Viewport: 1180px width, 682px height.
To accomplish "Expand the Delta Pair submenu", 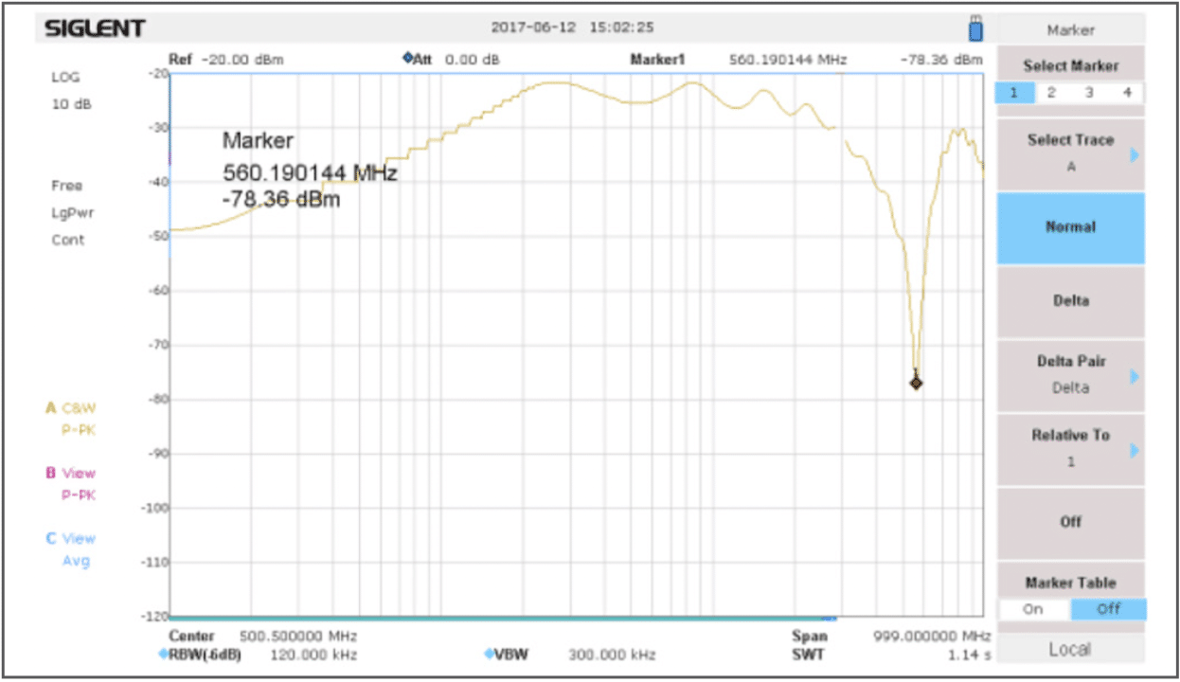I will 1071,374.
